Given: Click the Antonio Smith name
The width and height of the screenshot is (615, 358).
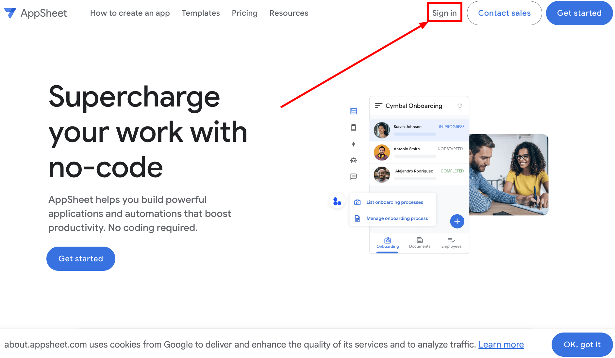Looking at the screenshot, I should coord(407,149).
